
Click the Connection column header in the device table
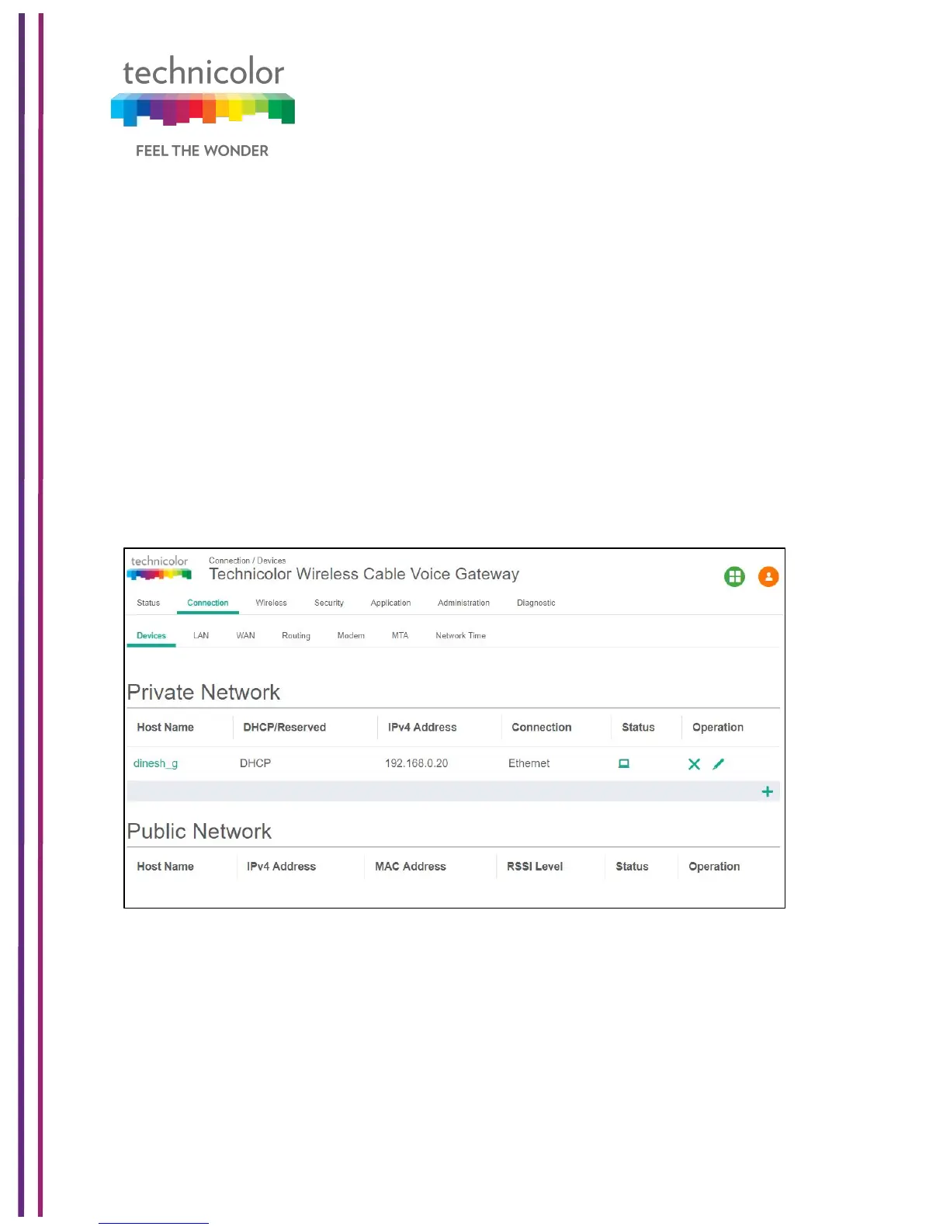pyautogui.click(x=542, y=728)
